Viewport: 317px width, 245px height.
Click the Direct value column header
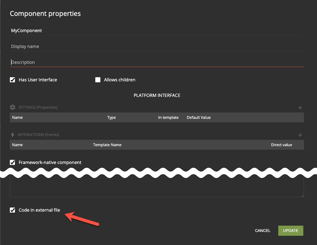282,145
